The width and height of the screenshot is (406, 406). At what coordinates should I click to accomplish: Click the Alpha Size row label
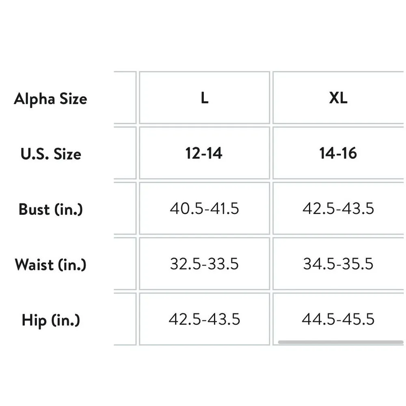[x=50, y=99]
